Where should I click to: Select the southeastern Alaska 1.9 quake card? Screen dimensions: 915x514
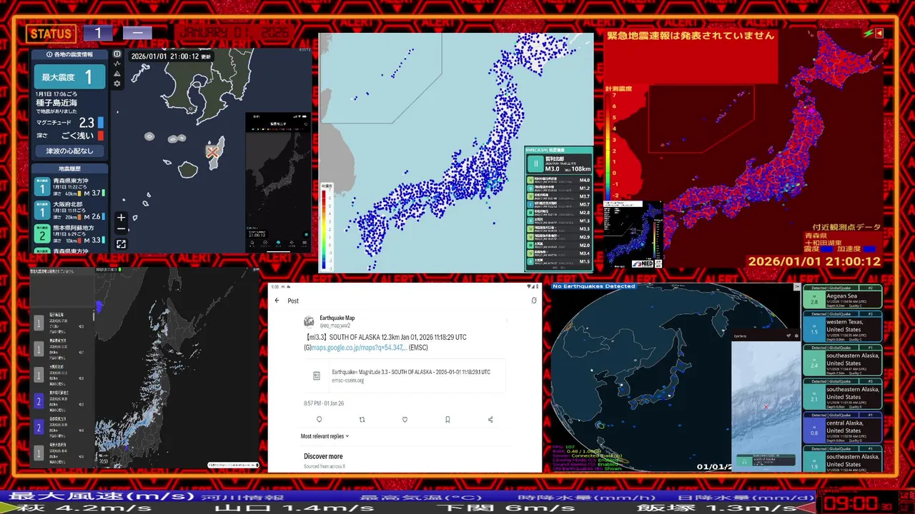click(x=842, y=458)
